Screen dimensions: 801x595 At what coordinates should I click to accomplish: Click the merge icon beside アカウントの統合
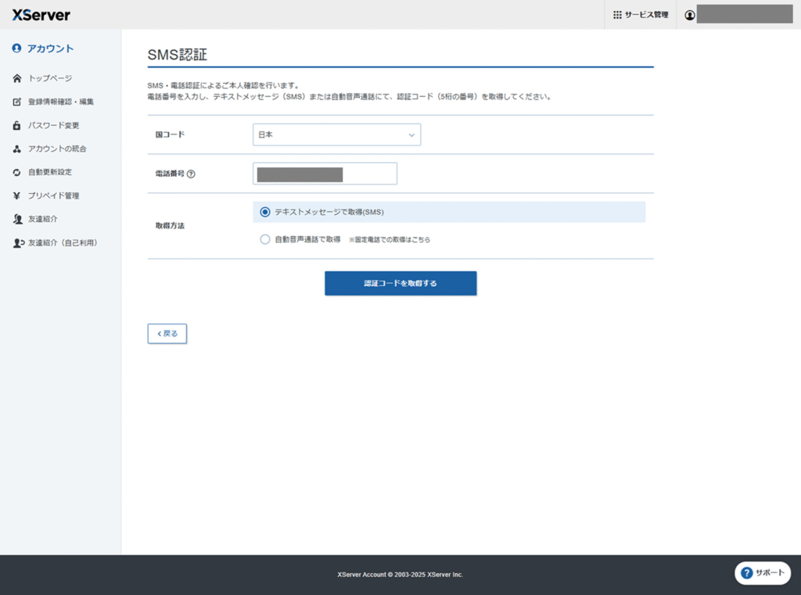17,149
